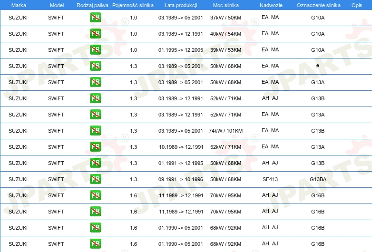Click 03.1989 -> 05.2001 in the 37kW / 50KM row

[181, 18]
